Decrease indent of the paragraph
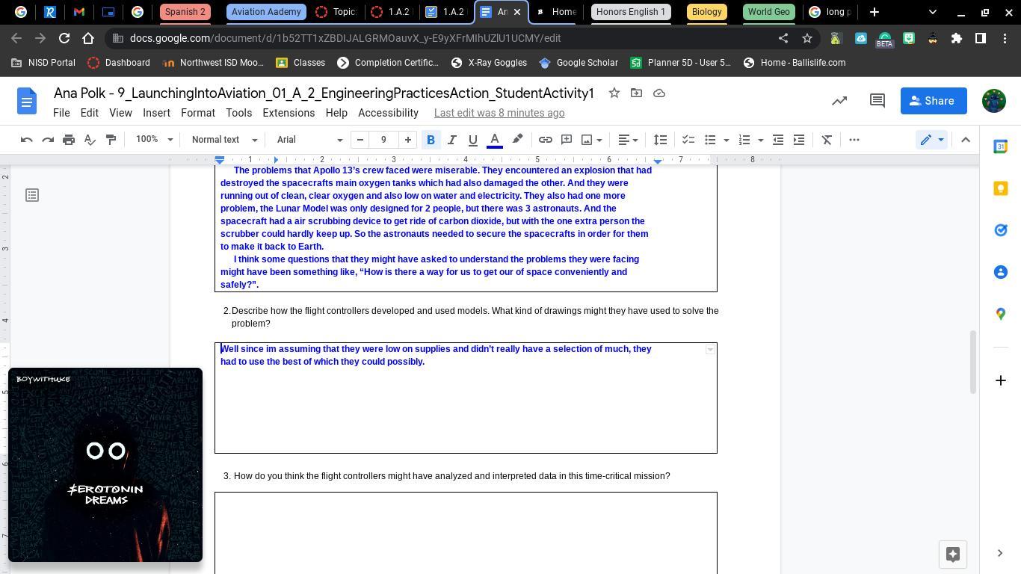The width and height of the screenshot is (1021, 574). [x=778, y=140]
